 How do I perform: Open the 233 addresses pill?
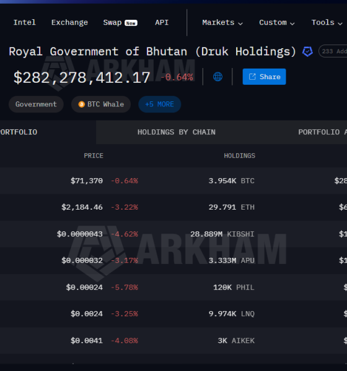[x=333, y=51]
